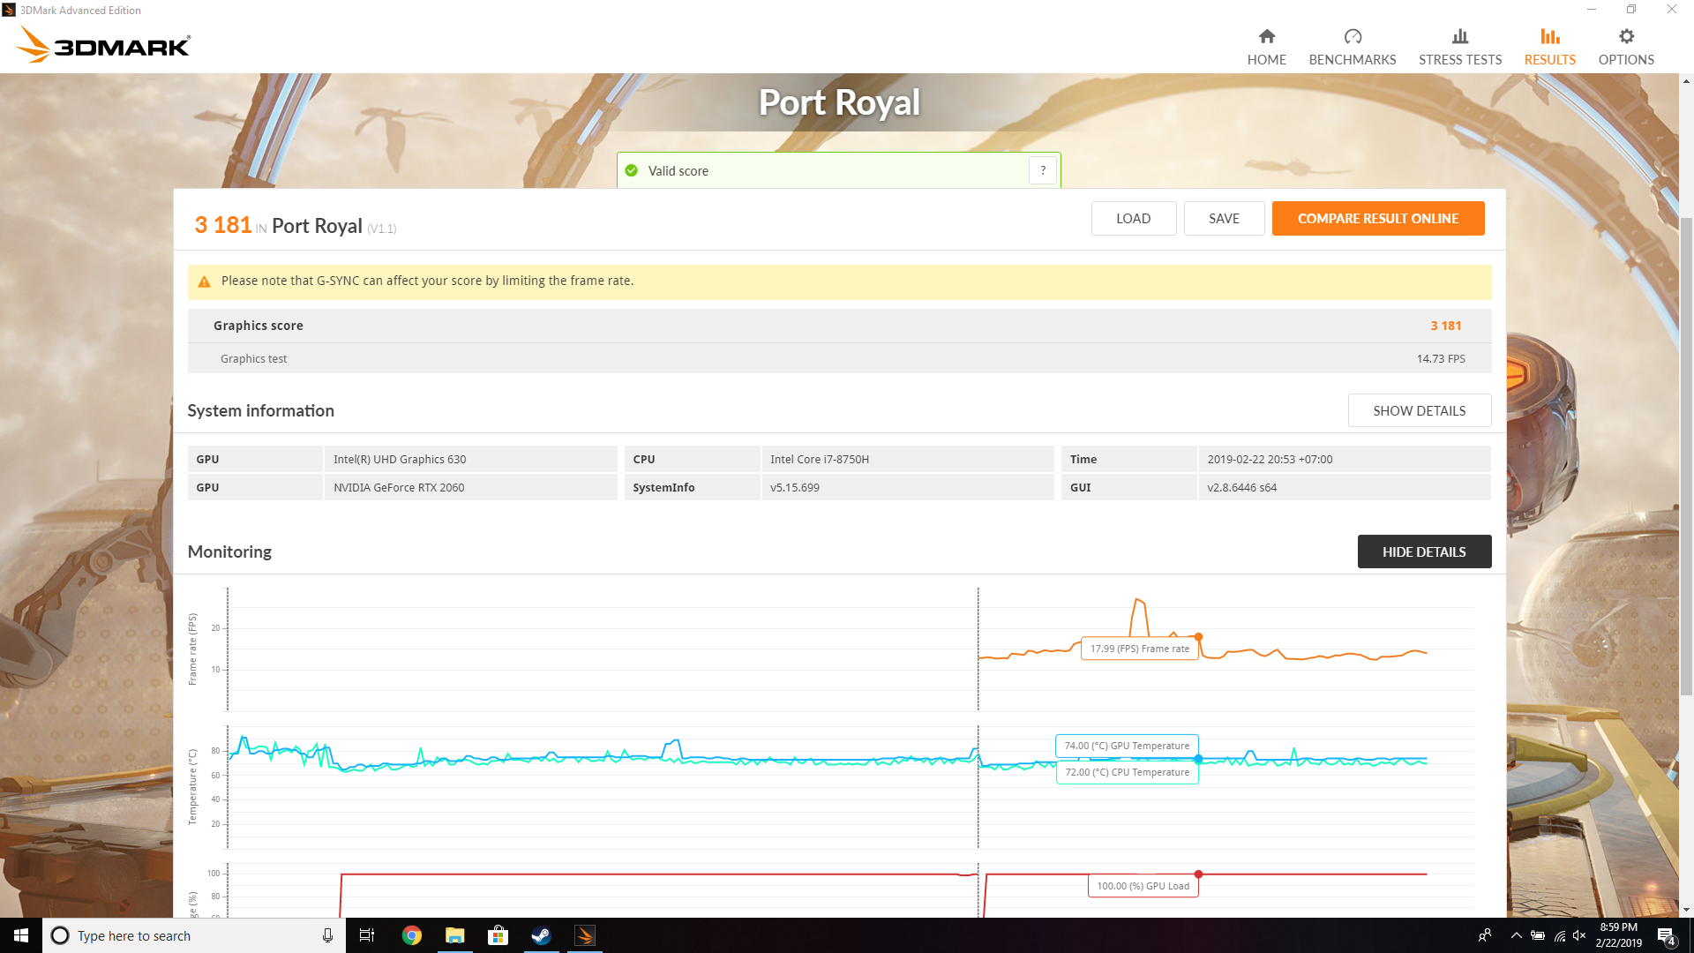
Task: Hide monitoring details
Action: click(x=1424, y=552)
